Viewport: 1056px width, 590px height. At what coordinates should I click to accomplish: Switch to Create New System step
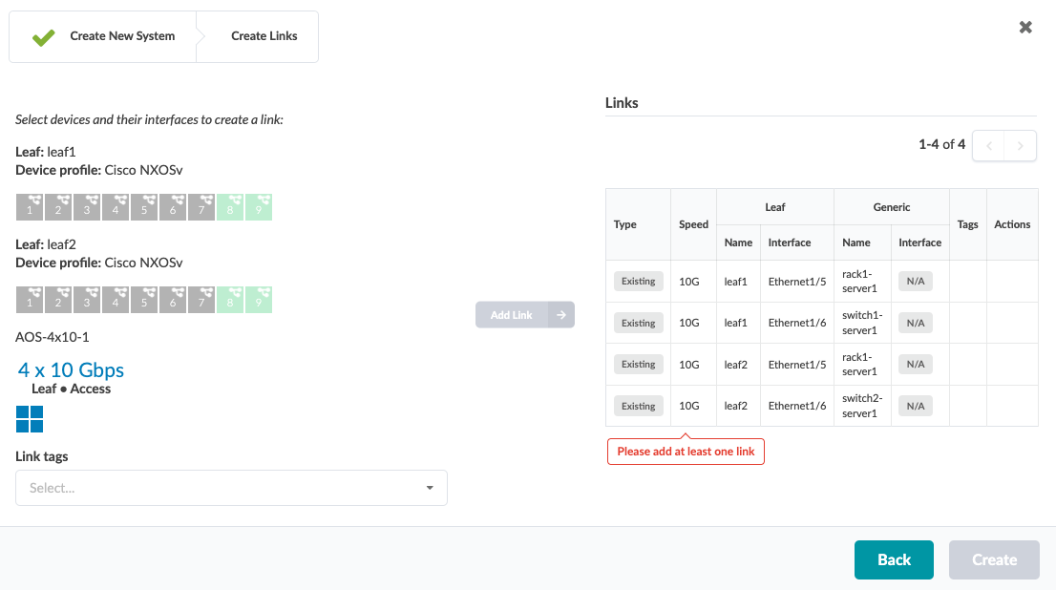coord(103,36)
